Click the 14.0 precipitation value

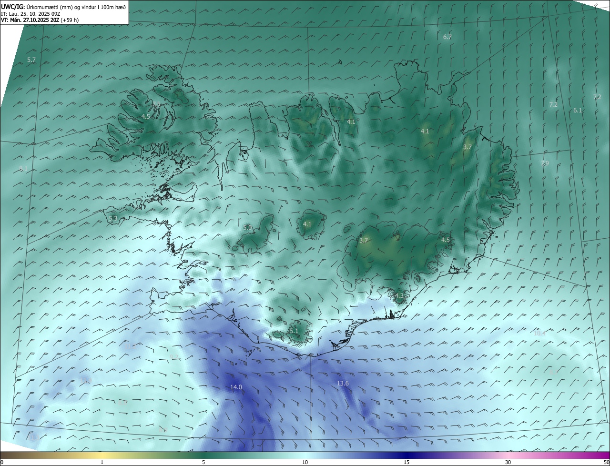coord(236,387)
